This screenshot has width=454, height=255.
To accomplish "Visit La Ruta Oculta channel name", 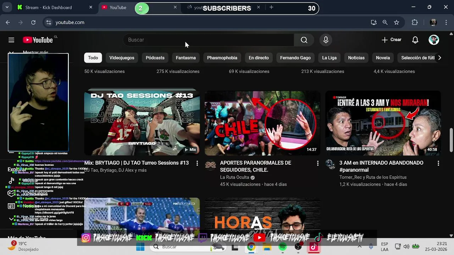I will click(234, 177).
